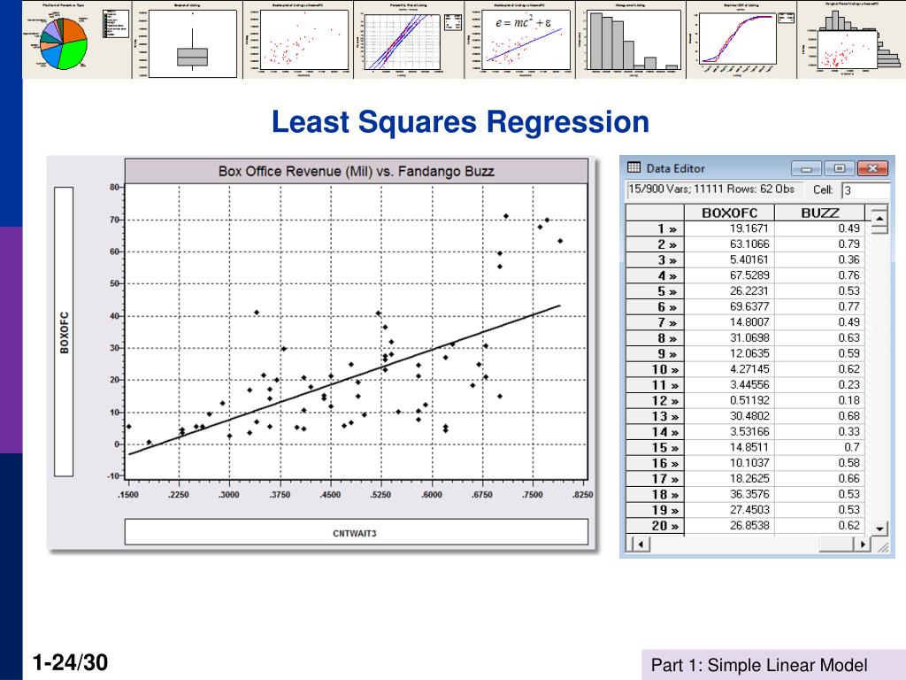
Task: Click the Data Editor grid icon
Action: click(x=633, y=167)
